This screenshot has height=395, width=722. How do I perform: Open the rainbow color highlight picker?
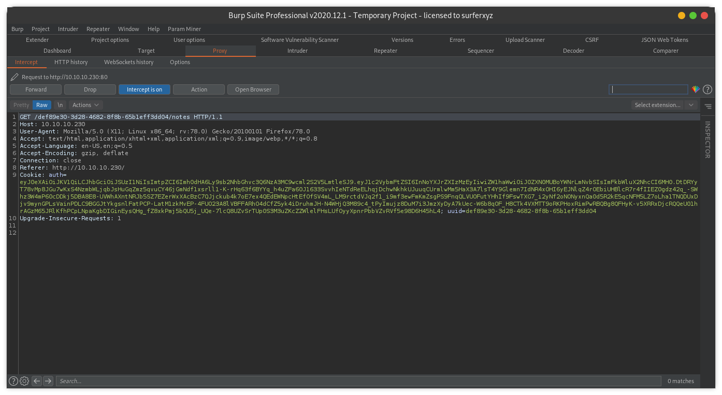pos(696,89)
